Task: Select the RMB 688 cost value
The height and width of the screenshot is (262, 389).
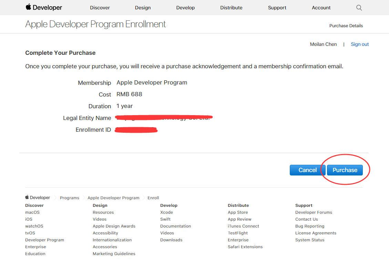Action: pyautogui.click(x=129, y=94)
